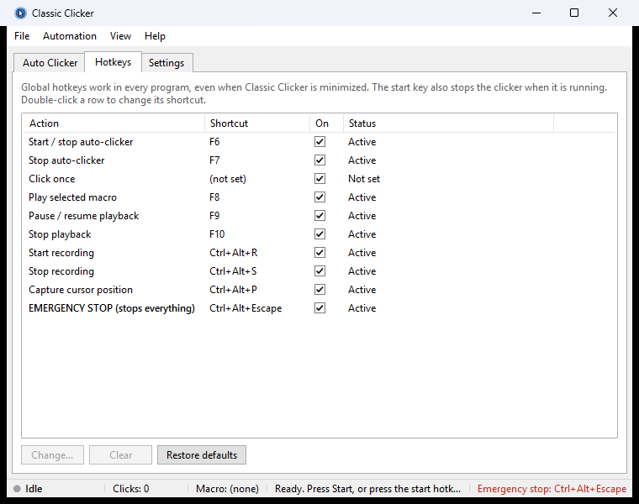Screen dimensions: 639x504
Task: Disable the Stop recording checkbox
Action: tap(319, 271)
